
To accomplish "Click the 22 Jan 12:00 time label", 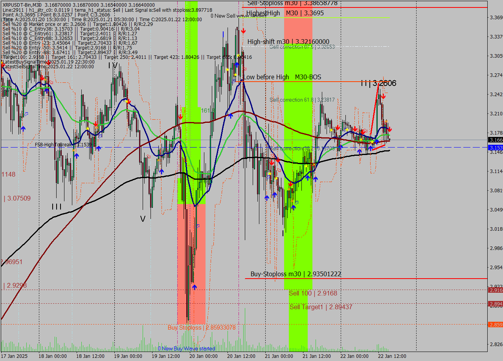I will (392, 356).
